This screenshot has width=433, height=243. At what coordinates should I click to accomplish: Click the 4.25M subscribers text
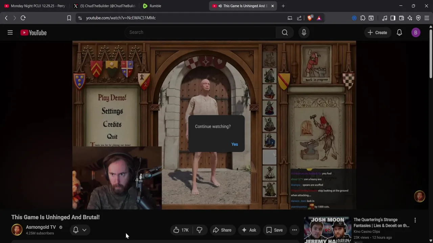(x=40, y=233)
